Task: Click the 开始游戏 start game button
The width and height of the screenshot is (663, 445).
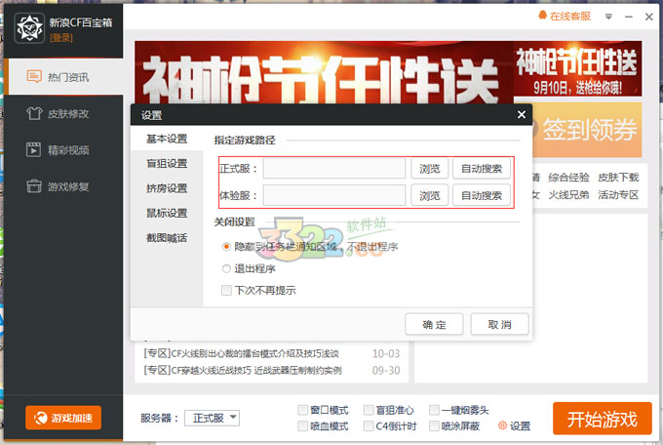Action: [x=602, y=419]
